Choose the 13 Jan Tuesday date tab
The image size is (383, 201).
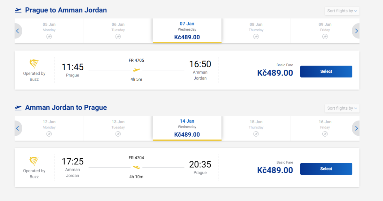pyautogui.click(x=118, y=128)
